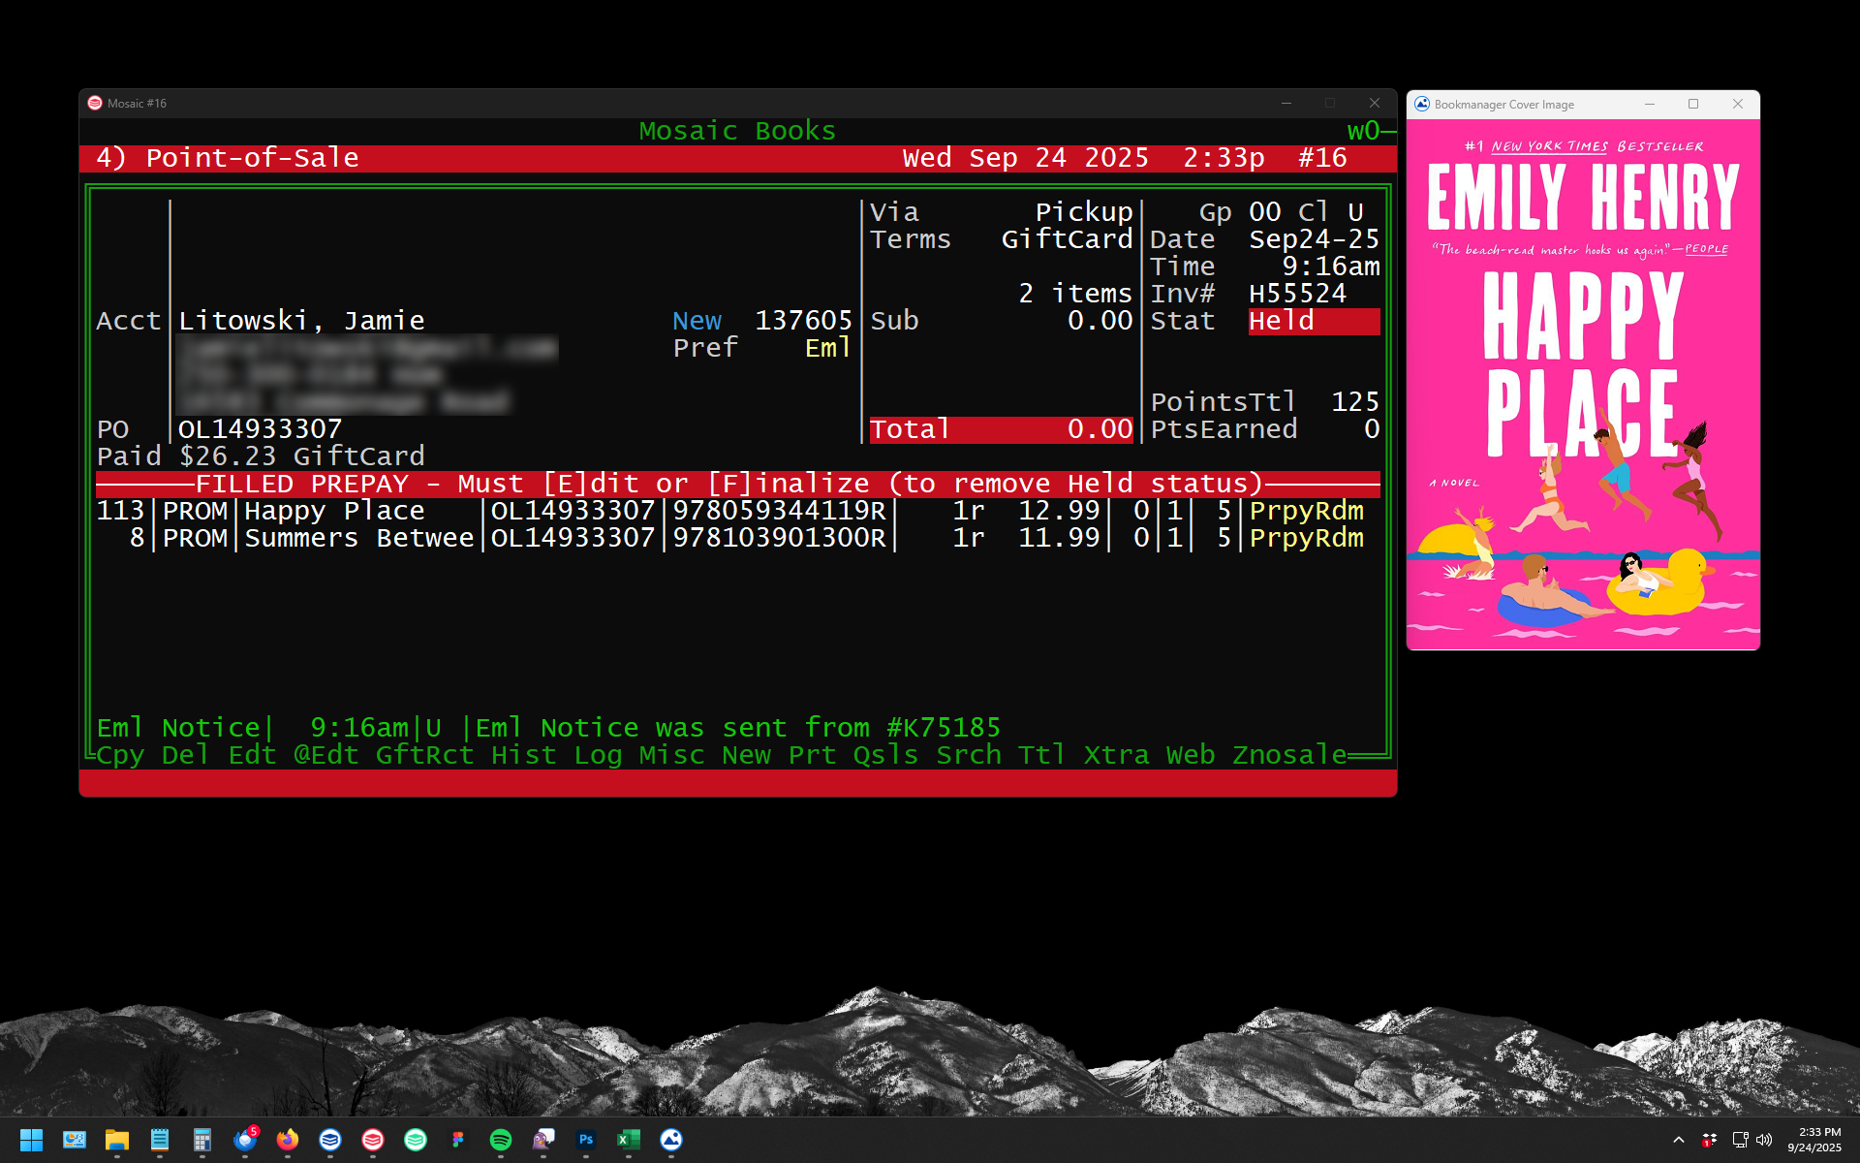Open File Explorer from the taskbar

pos(117,1140)
